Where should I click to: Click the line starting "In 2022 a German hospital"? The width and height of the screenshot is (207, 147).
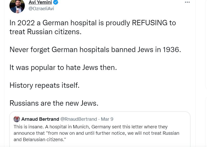coord(93,23)
